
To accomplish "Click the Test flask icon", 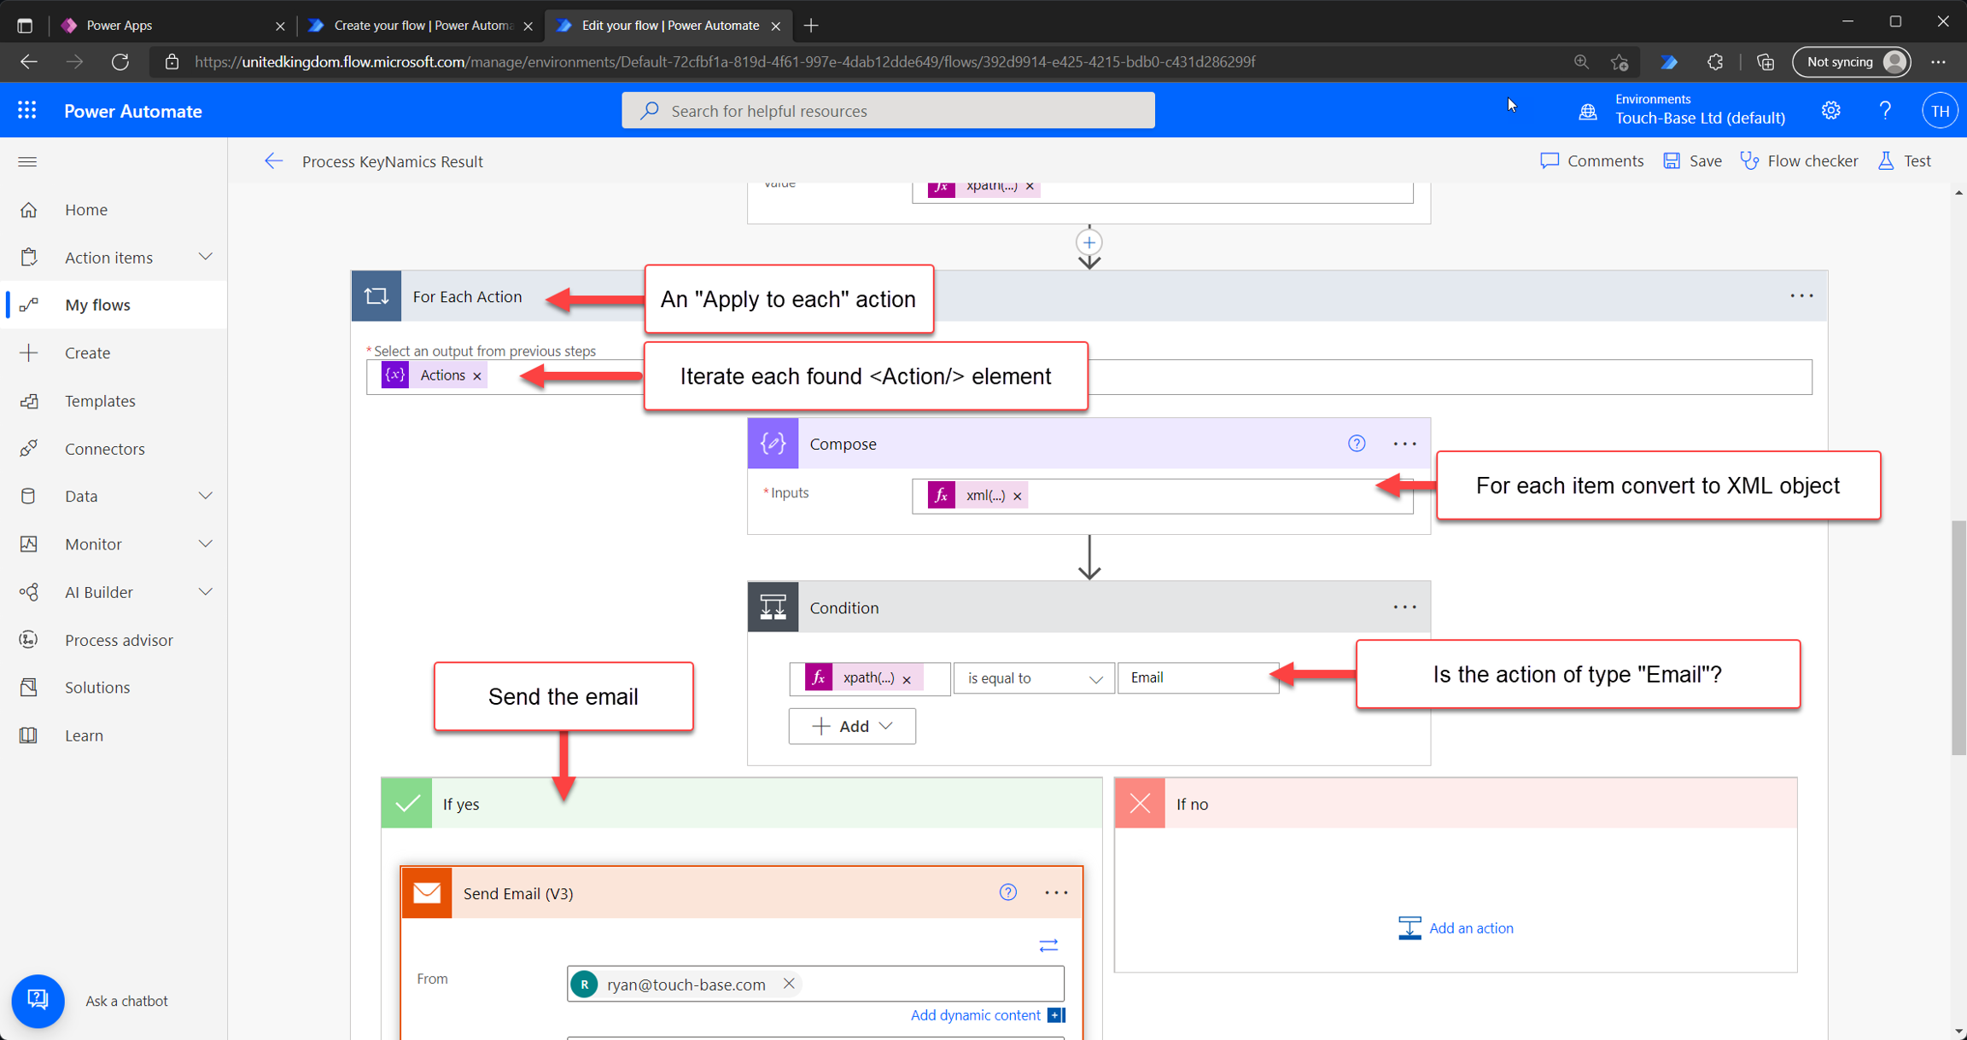I will (x=1886, y=161).
